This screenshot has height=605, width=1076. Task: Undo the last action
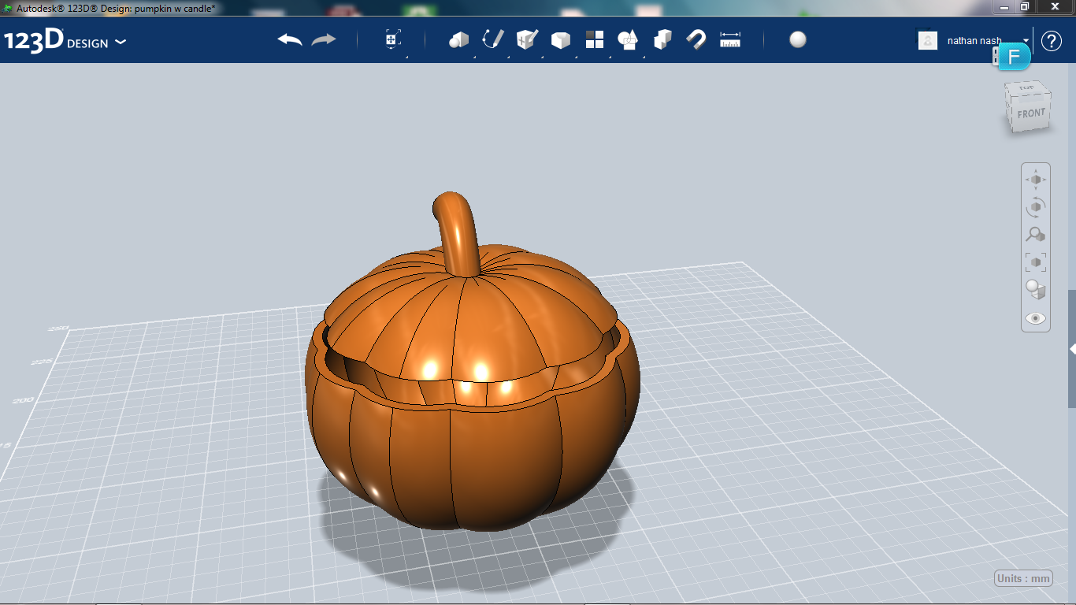[290, 39]
